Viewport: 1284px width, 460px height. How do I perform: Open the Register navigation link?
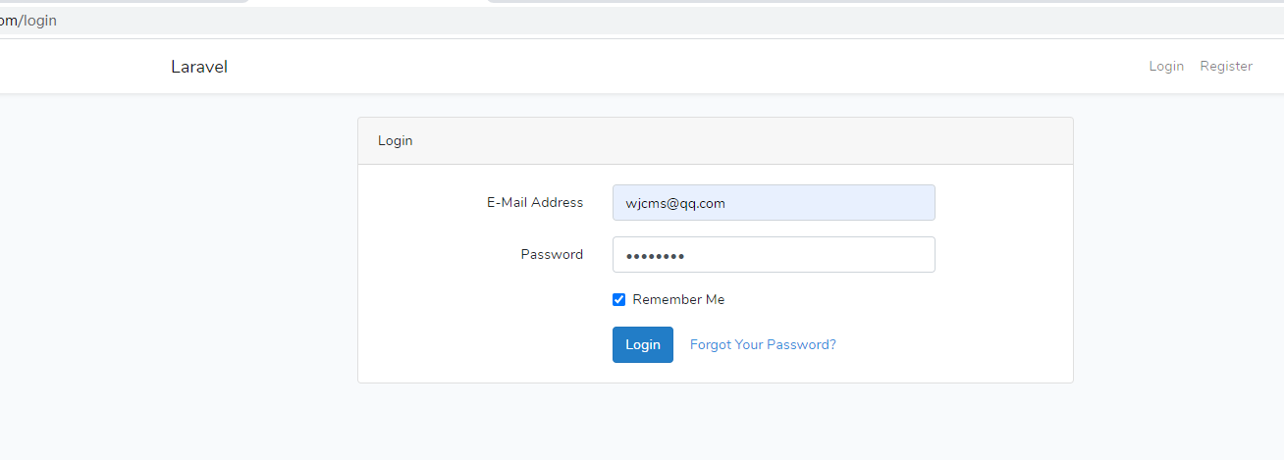(1226, 67)
